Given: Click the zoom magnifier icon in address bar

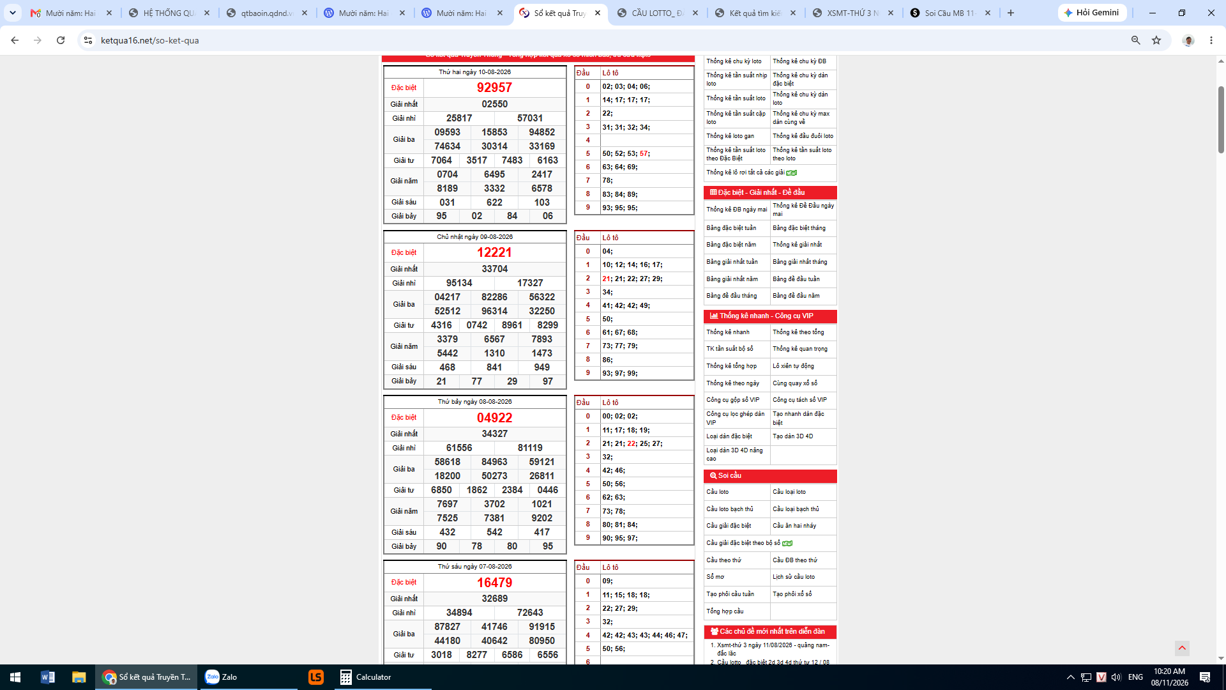Looking at the screenshot, I should click(x=1135, y=40).
